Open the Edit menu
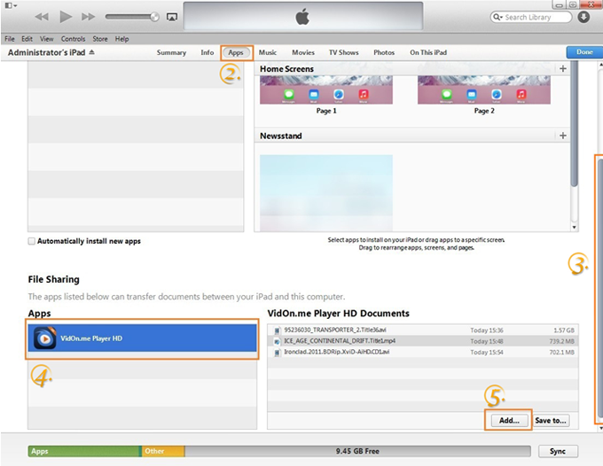Image resolution: width=603 pixels, height=466 pixels. (27, 39)
